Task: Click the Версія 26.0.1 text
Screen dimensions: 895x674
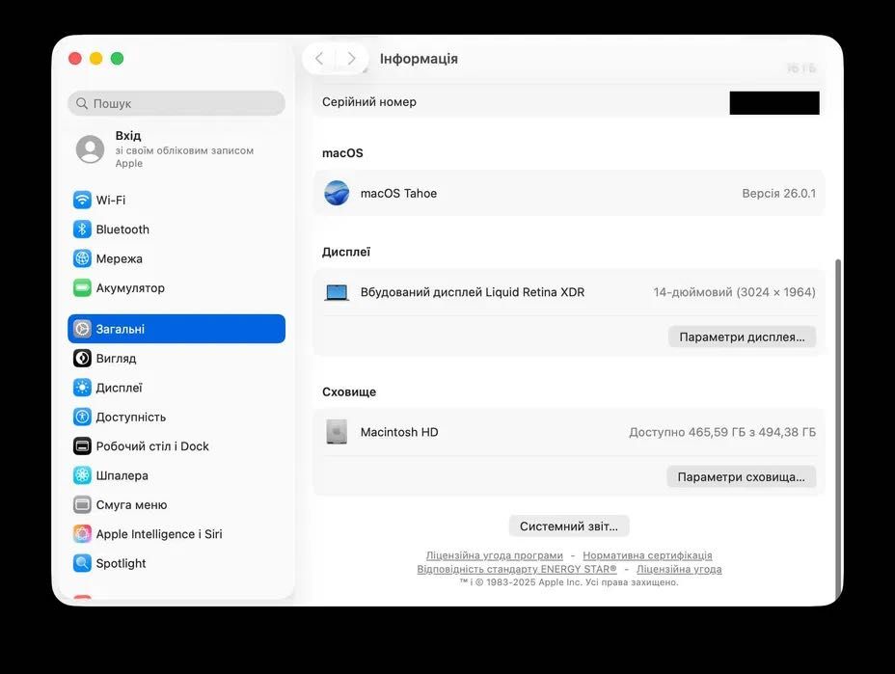Action: [778, 194]
